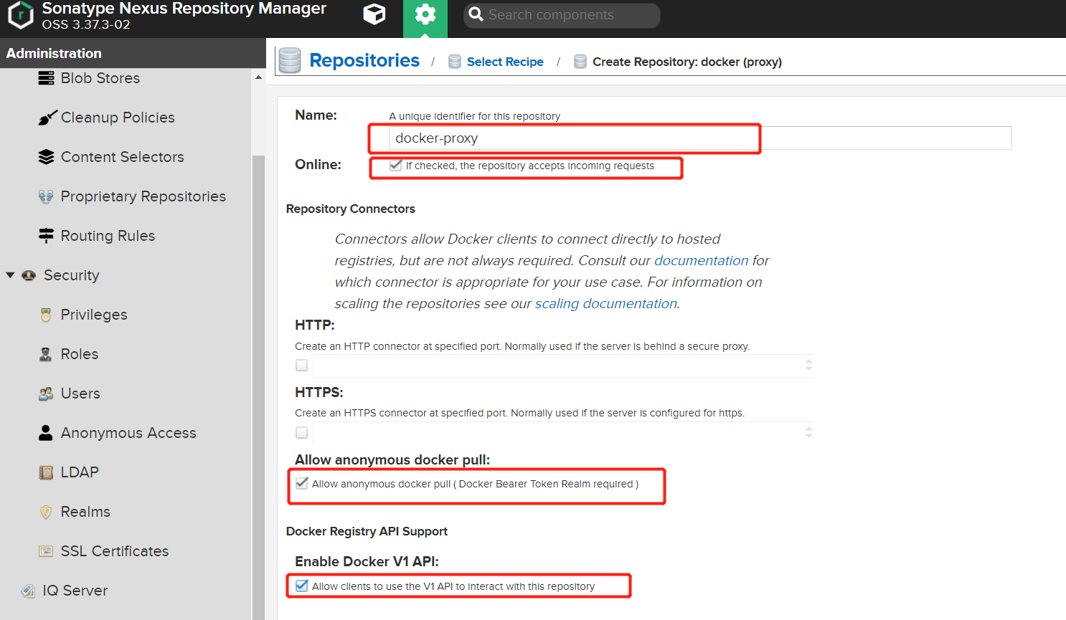Click the Cleanup Policies broom icon
The height and width of the screenshot is (620, 1066).
(x=47, y=118)
